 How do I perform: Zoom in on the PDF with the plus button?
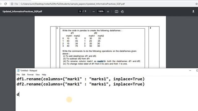point(108,12)
